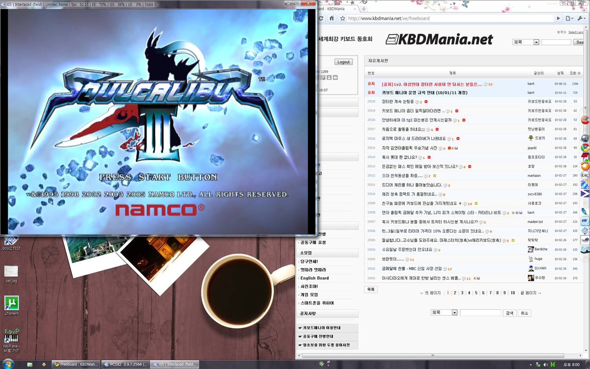This screenshot has height=369, width=590.
Task: Click the volume speaker icon in system tray
Action: click(x=545, y=365)
